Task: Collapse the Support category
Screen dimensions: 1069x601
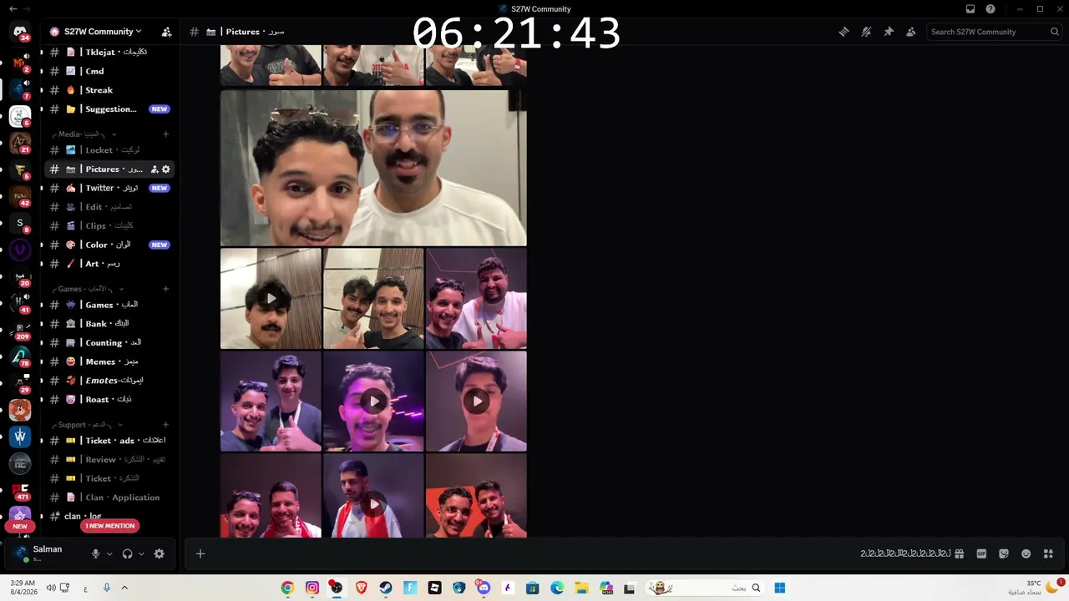Action: click(x=87, y=425)
